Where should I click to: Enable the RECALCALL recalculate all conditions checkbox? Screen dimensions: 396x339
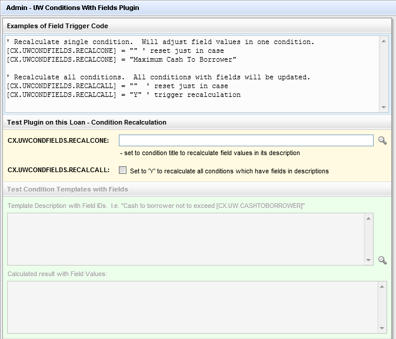coord(122,170)
